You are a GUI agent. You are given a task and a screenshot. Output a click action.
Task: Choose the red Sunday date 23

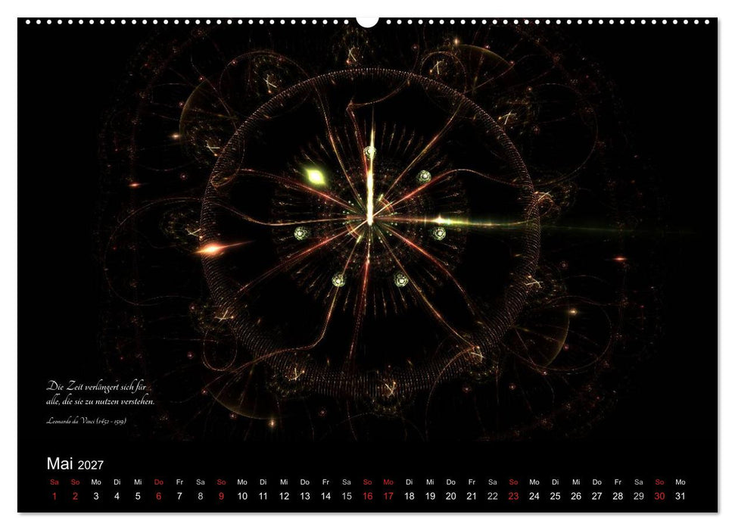coord(513,496)
